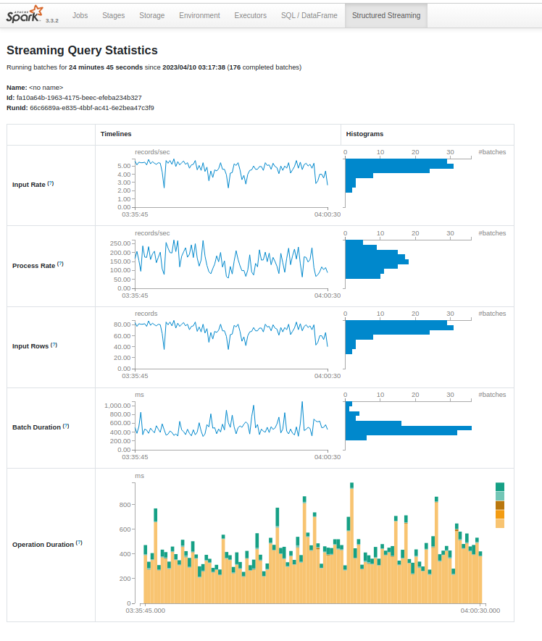Click the 04:00:30.000 axis label of Operation Duration
Image resolution: width=542 pixels, height=641 pixels.
[x=480, y=611]
